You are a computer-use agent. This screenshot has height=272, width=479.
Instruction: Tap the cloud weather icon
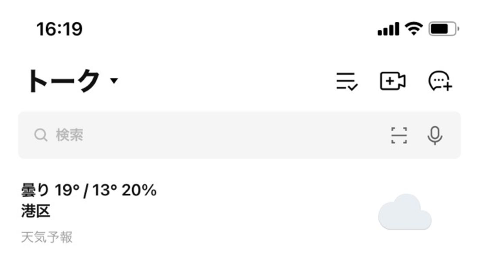(x=405, y=211)
